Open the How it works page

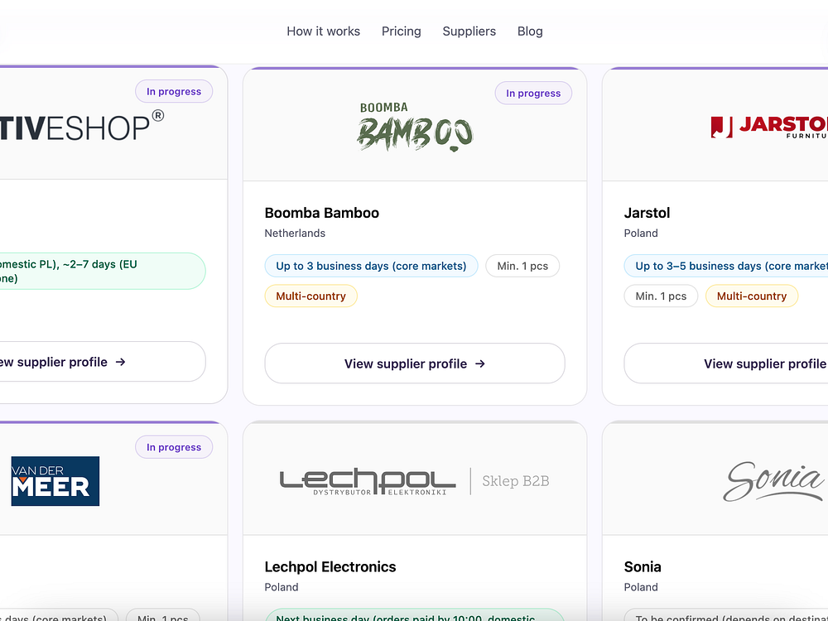(x=323, y=31)
